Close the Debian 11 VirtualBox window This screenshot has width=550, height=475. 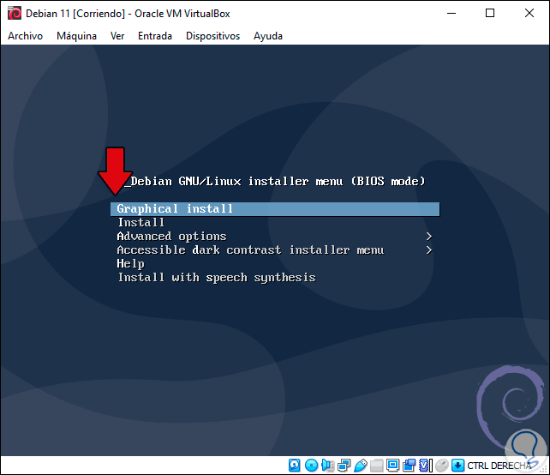(529, 14)
